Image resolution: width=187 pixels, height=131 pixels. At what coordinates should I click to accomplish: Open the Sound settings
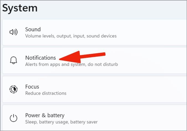pyautogui.click(x=33, y=29)
